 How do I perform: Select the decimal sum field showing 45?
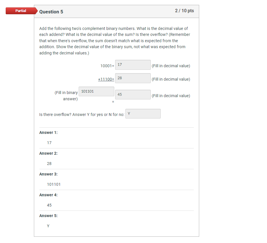(x=133, y=94)
